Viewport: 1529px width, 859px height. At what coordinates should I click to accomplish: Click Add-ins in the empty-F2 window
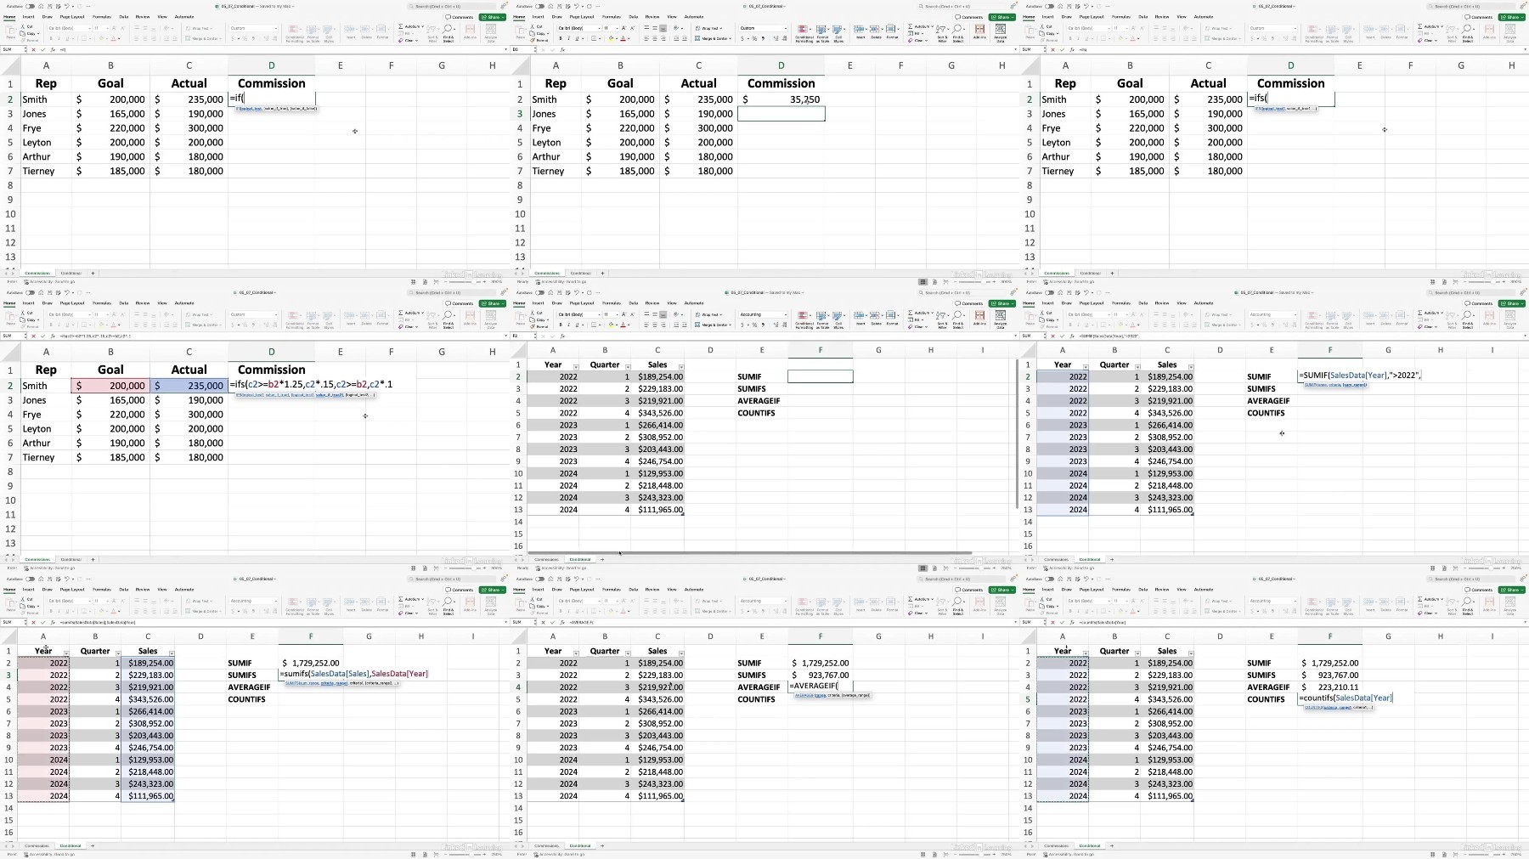(x=979, y=317)
